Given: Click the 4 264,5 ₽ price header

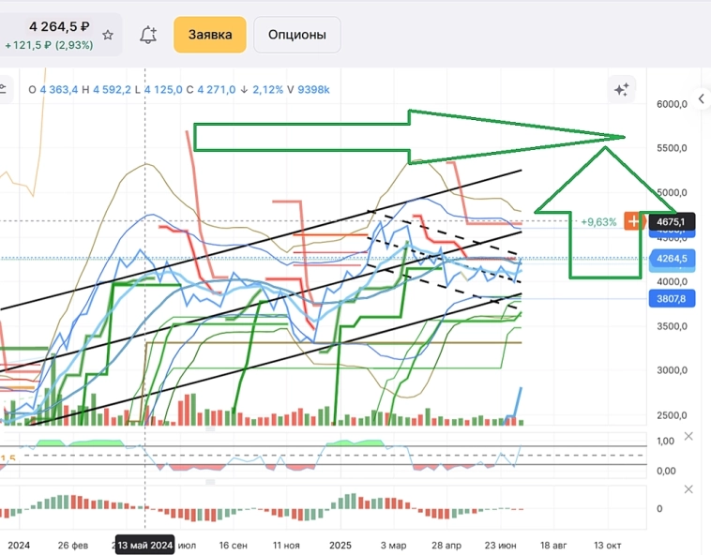Looking at the screenshot, I should 59,27.
